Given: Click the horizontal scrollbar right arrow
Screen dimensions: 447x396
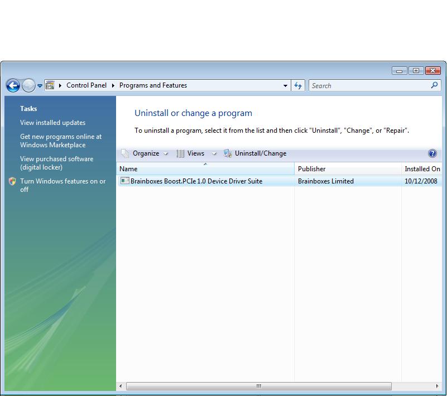Looking at the screenshot, I should (438, 385).
